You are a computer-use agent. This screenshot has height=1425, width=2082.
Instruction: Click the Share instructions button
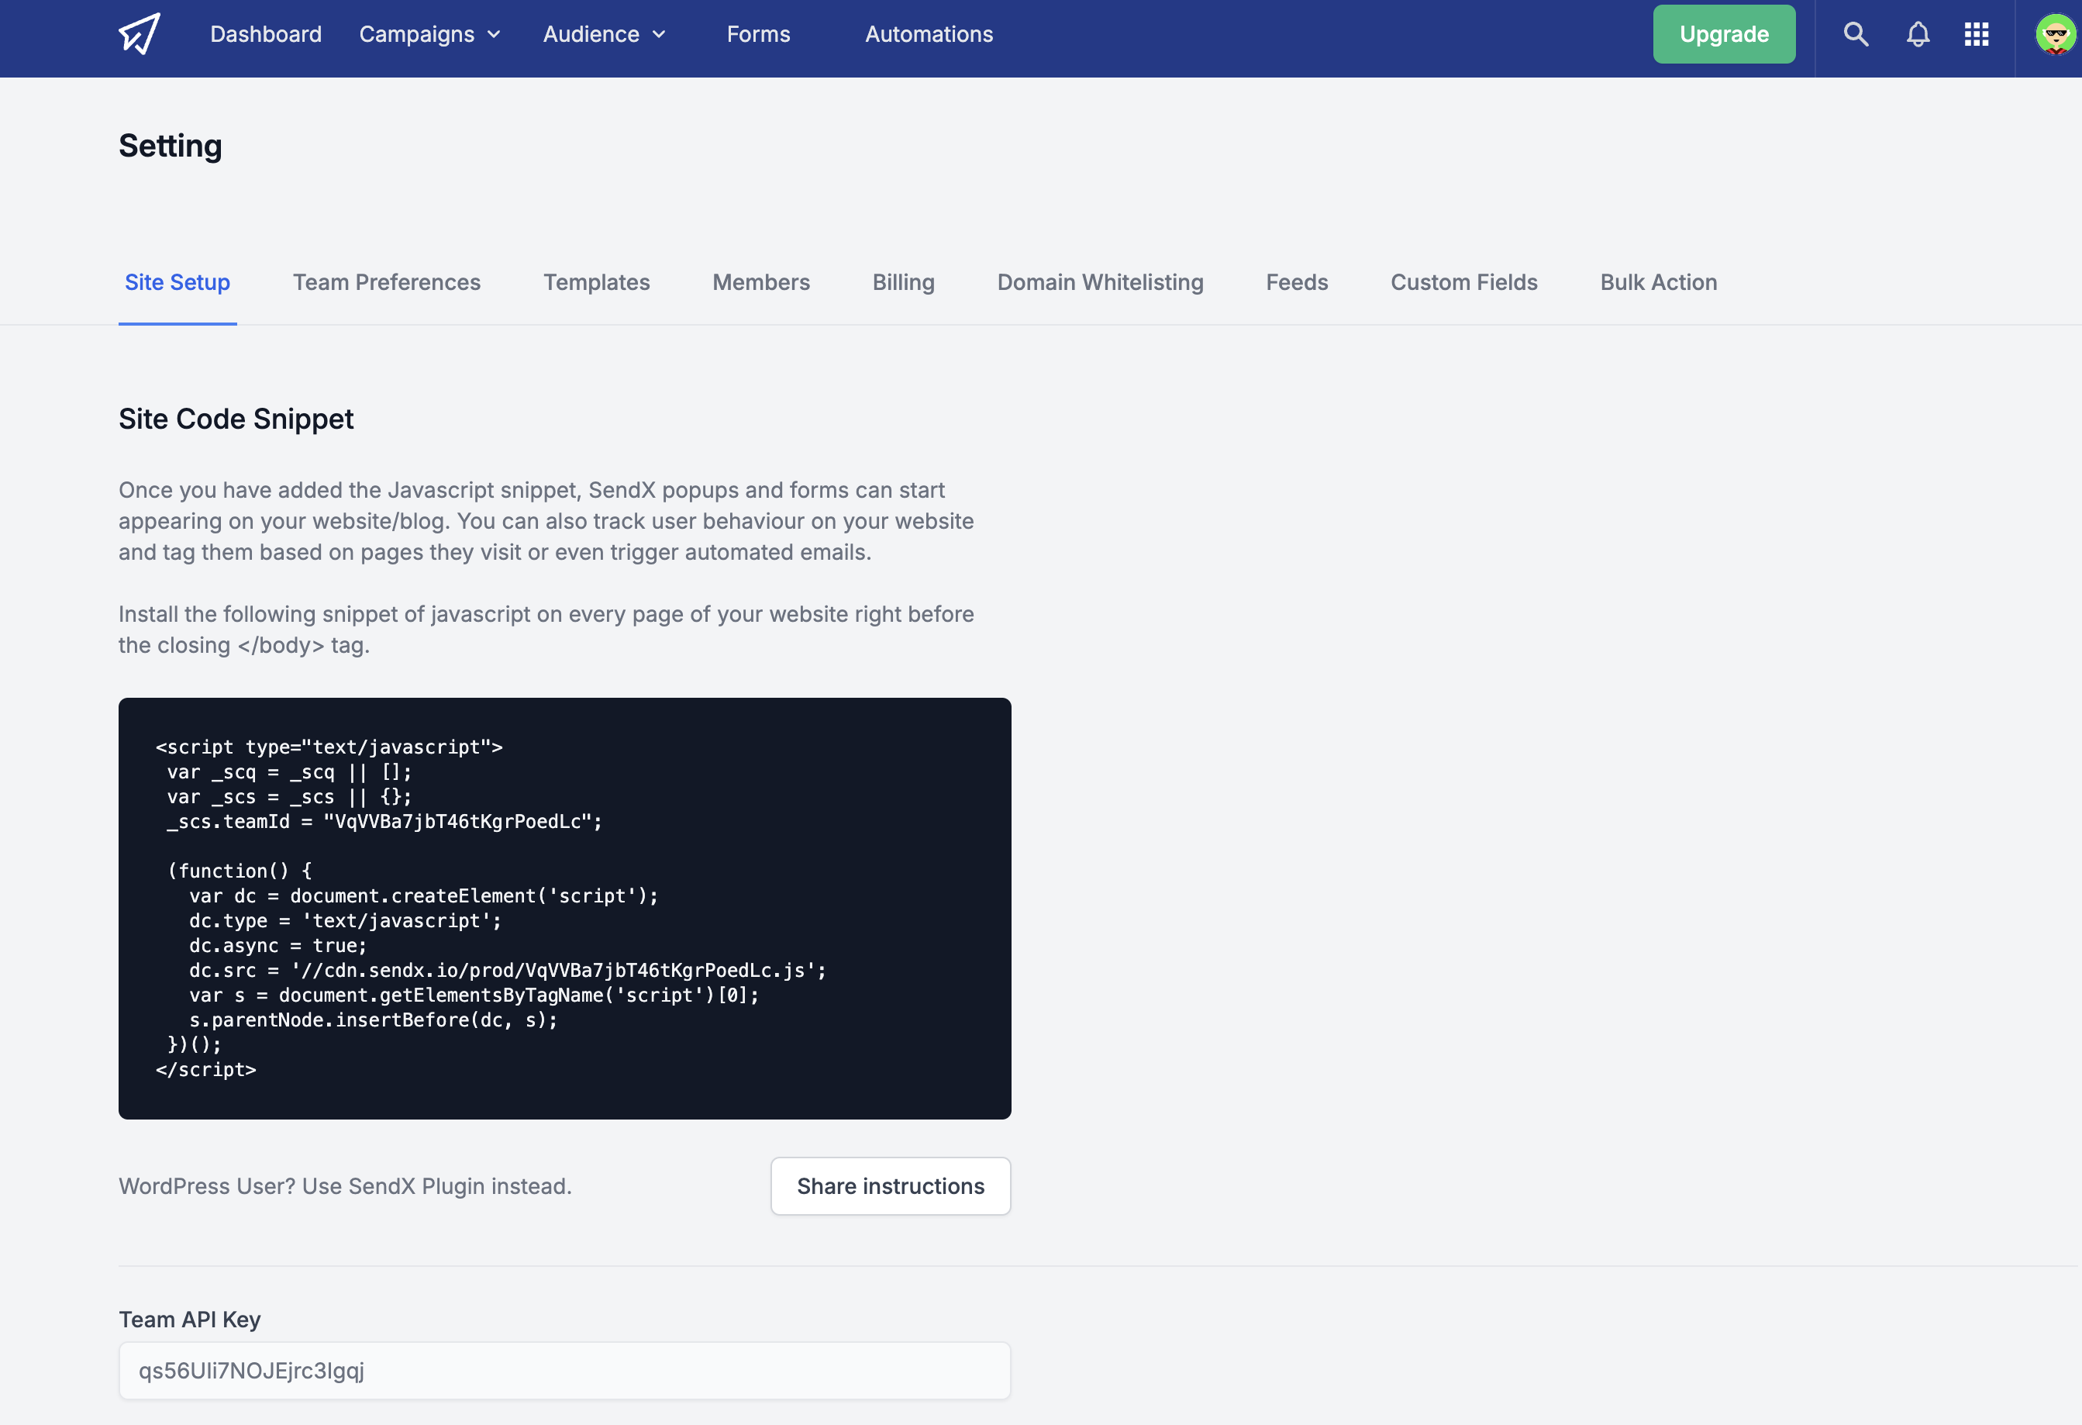tap(891, 1185)
